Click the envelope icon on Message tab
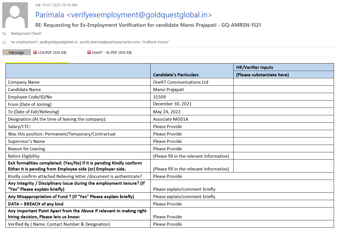The width and height of the screenshot is (340, 230). coord(6,52)
